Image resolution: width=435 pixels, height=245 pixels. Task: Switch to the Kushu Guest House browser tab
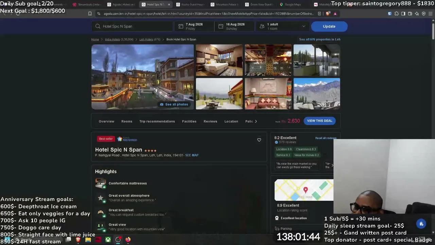click(x=190, y=4)
